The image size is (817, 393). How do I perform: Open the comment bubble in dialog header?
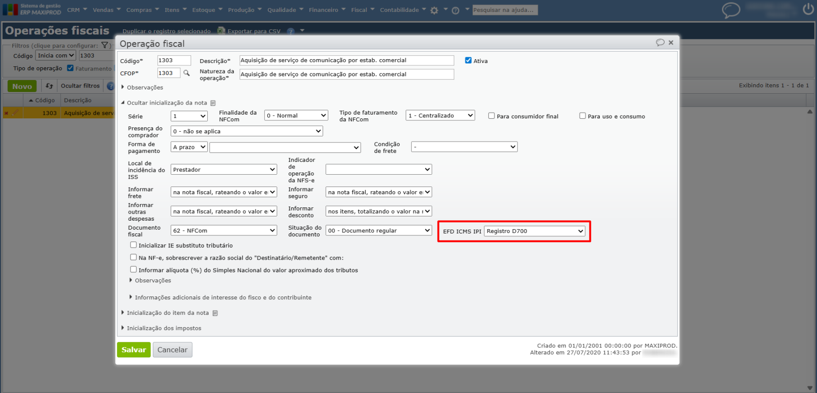pyautogui.click(x=660, y=43)
